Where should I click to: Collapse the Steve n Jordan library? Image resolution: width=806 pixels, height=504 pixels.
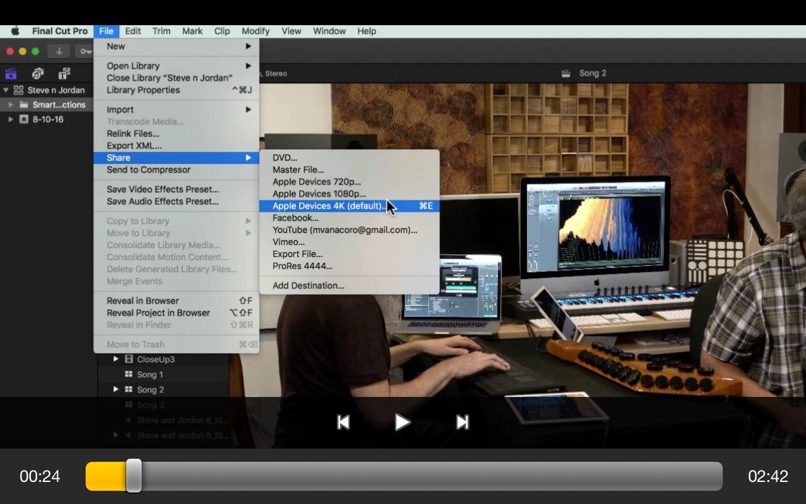tap(6, 90)
